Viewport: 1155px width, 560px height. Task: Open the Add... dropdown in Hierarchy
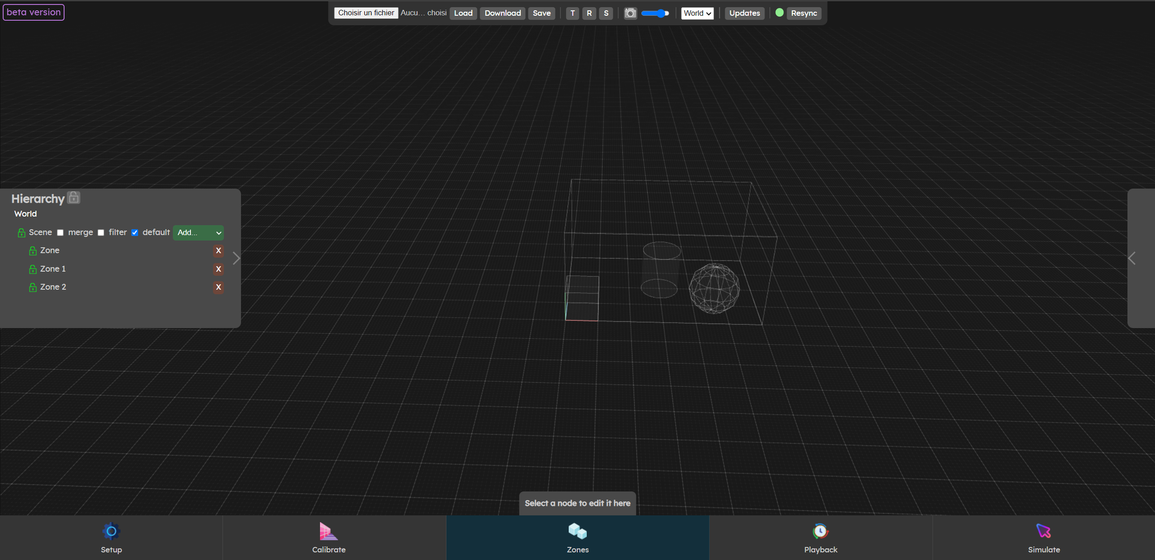pyautogui.click(x=198, y=233)
